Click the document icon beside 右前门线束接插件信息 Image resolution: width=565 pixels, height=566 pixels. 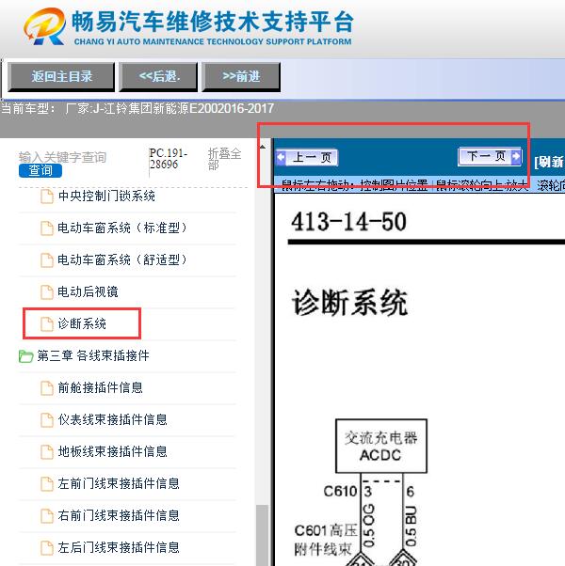click(47, 516)
